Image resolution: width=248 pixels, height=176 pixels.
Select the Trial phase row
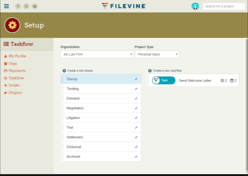click(x=101, y=127)
